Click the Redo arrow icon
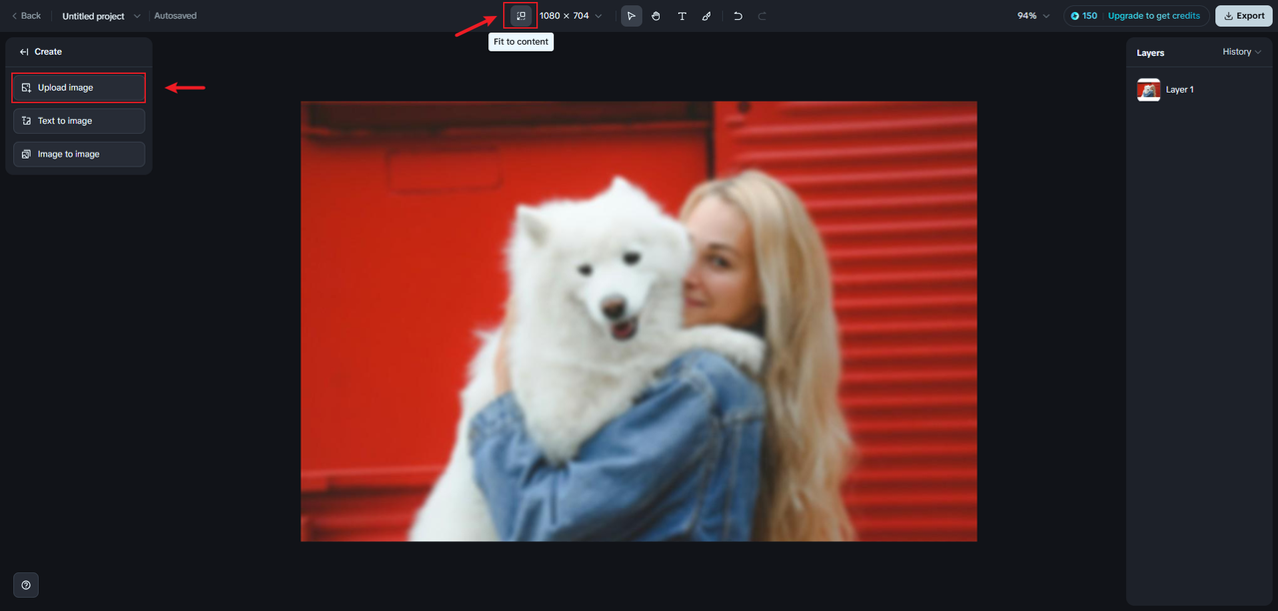The height and width of the screenshot is (611, 1278). point(763,16)
